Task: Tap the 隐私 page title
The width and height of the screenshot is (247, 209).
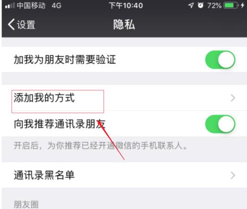Action: 124,24
